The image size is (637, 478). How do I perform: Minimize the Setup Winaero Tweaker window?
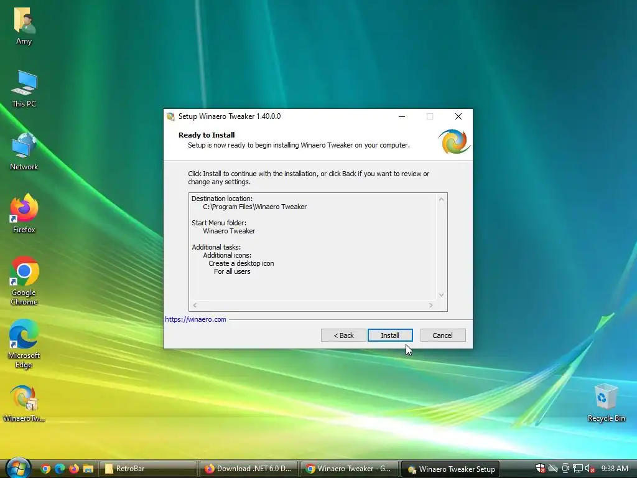click(x=402, y=116)
